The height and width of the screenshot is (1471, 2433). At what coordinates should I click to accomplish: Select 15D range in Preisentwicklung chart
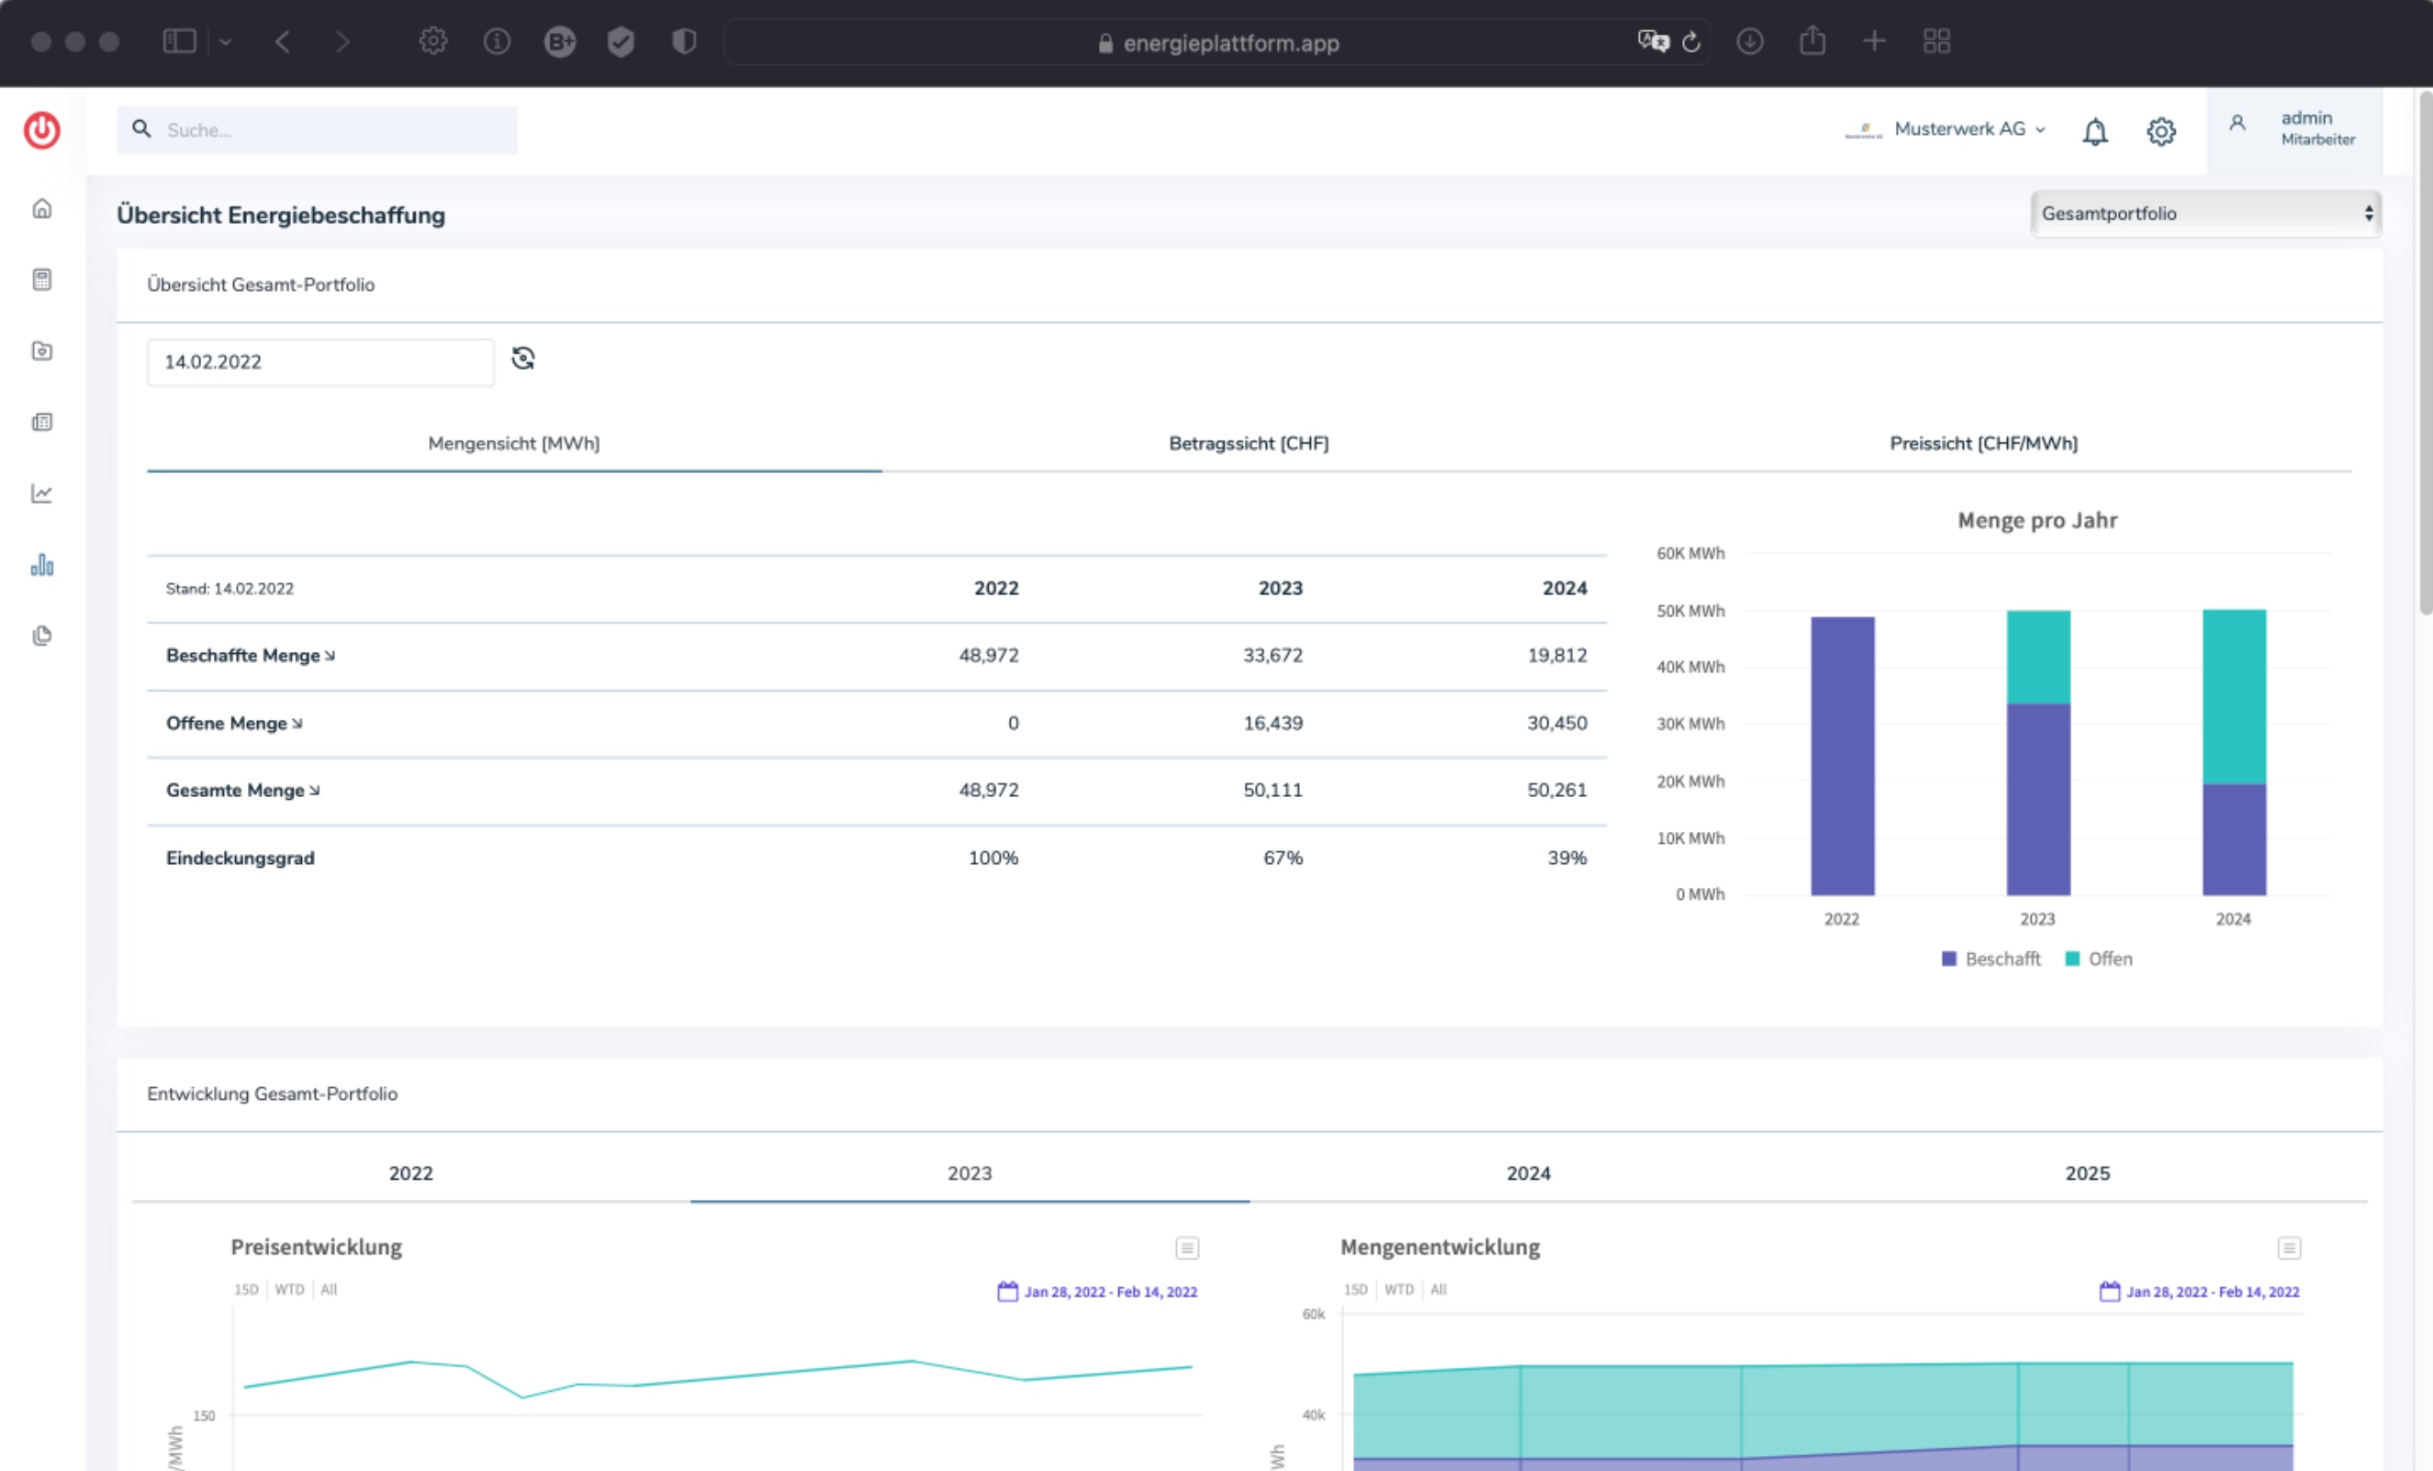click(x=246, y=1289)
